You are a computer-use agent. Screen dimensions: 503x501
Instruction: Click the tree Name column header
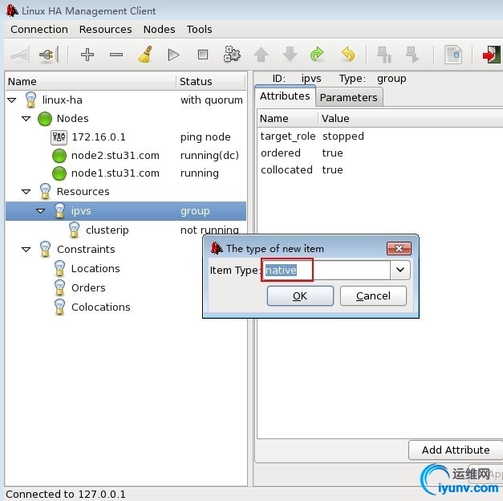tap(91, 82)
